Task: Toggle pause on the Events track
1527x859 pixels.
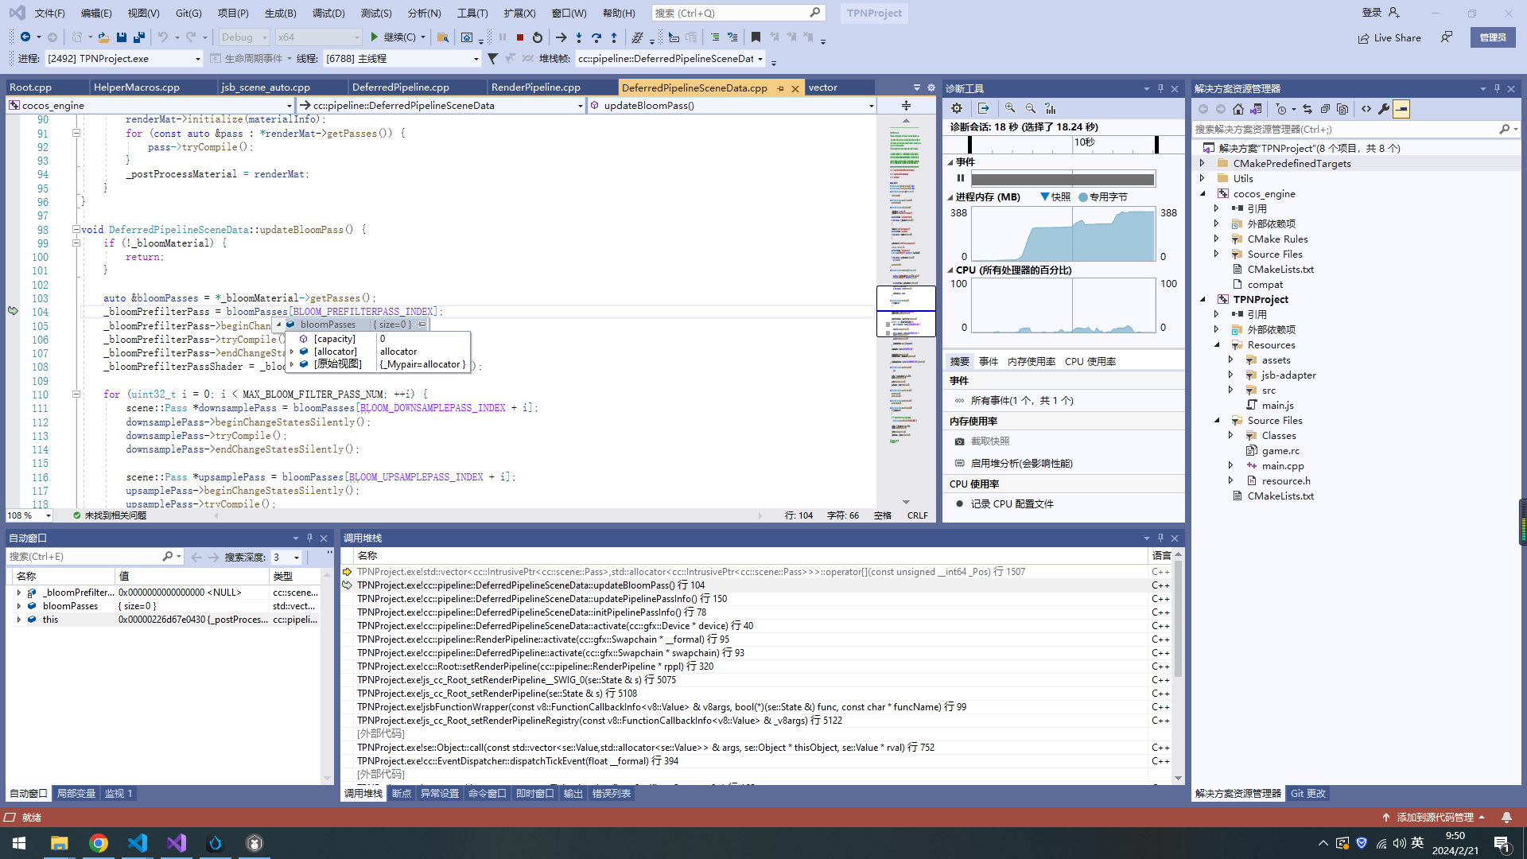Action: pos(960,178)
